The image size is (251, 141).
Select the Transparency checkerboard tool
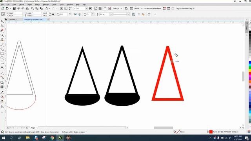(2, 87)
